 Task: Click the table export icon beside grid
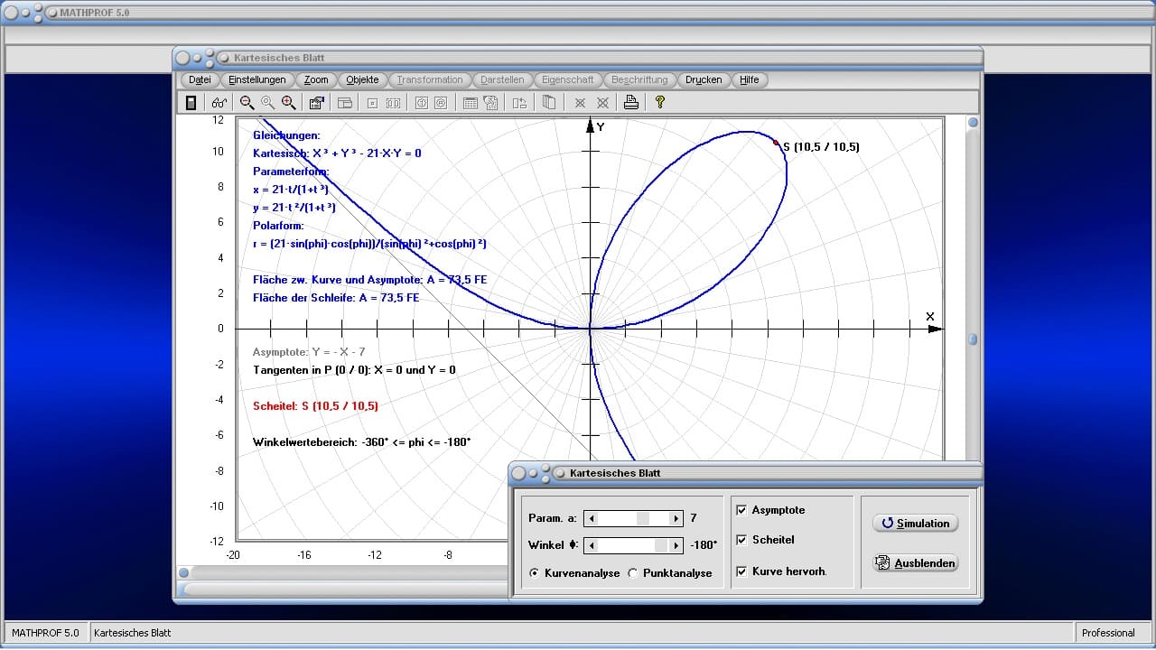[x=491, y=103]
